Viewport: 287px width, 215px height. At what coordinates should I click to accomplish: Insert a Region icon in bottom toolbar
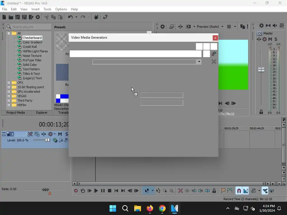click(230, 191)
